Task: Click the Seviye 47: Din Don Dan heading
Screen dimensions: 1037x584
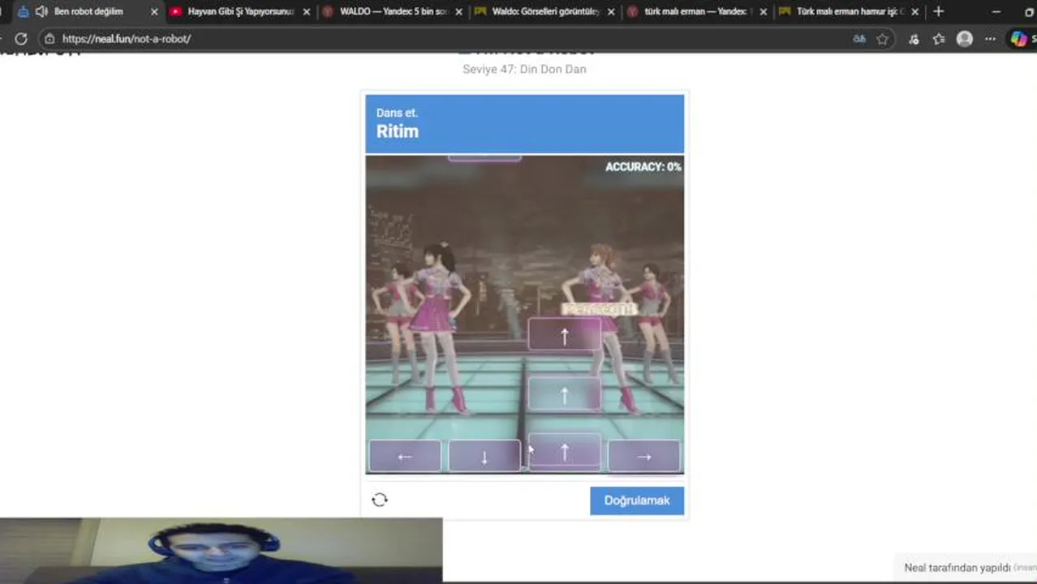Action: 524,69
